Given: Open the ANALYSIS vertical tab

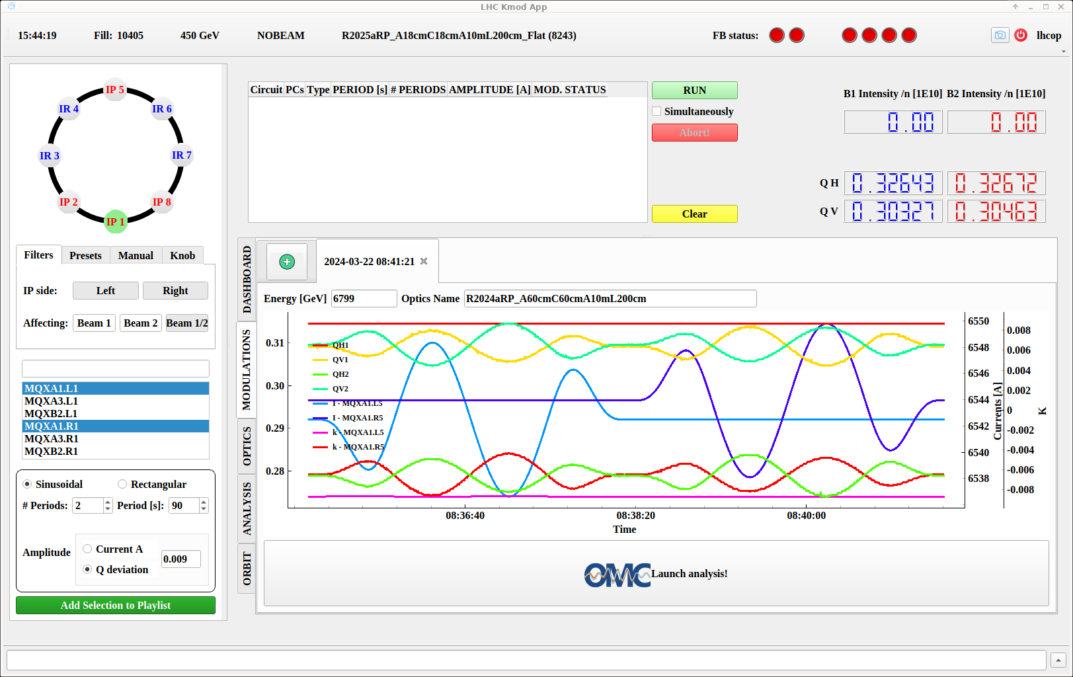Looking at the screenshot, I should pos(247,508).
